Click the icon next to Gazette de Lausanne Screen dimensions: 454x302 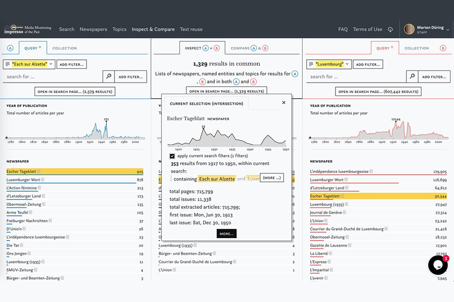pyautogui.click(x=350, y=245)
